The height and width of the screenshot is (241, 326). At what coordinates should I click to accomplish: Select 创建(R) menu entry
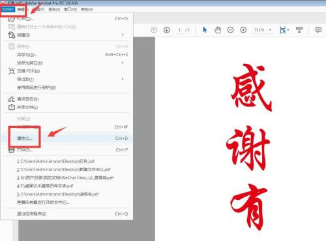pos(67,35)
